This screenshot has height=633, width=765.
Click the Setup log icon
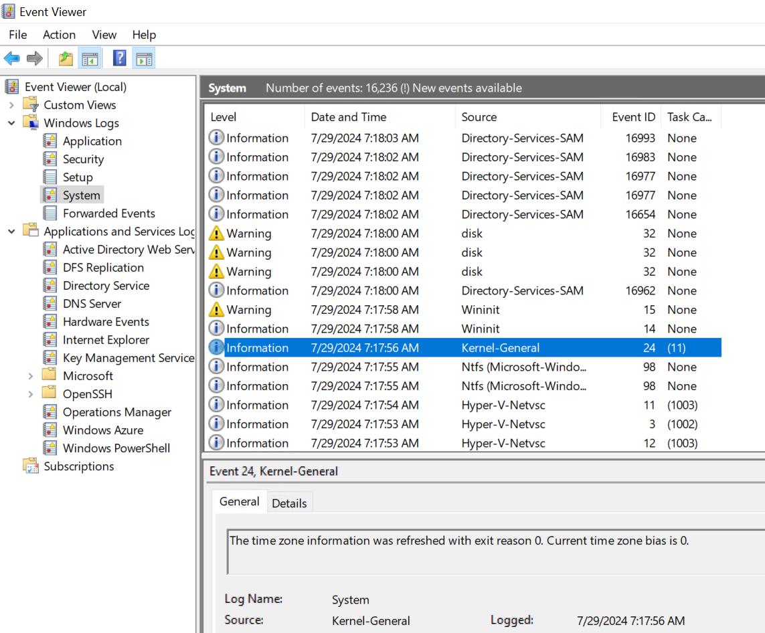coord(50,177)
